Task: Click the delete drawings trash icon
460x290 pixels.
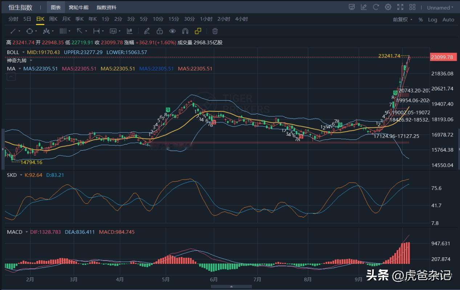Action: [x=215, y=31]
